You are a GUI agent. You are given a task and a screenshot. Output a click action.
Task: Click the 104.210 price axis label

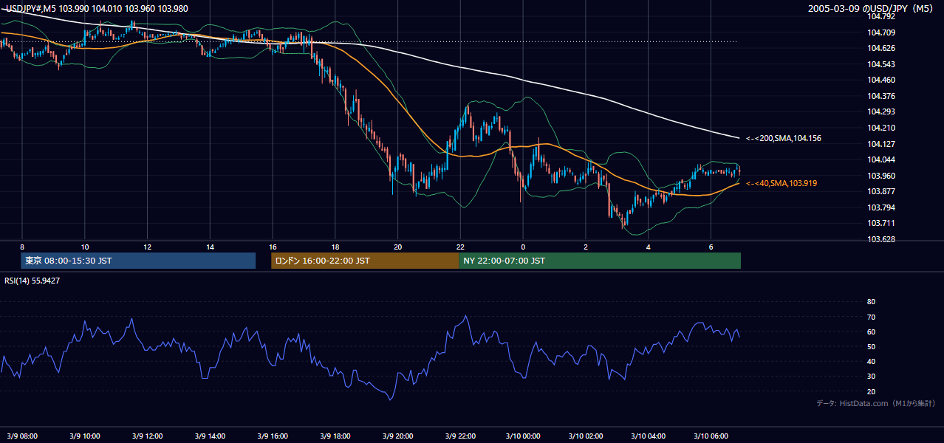(881, 128)
